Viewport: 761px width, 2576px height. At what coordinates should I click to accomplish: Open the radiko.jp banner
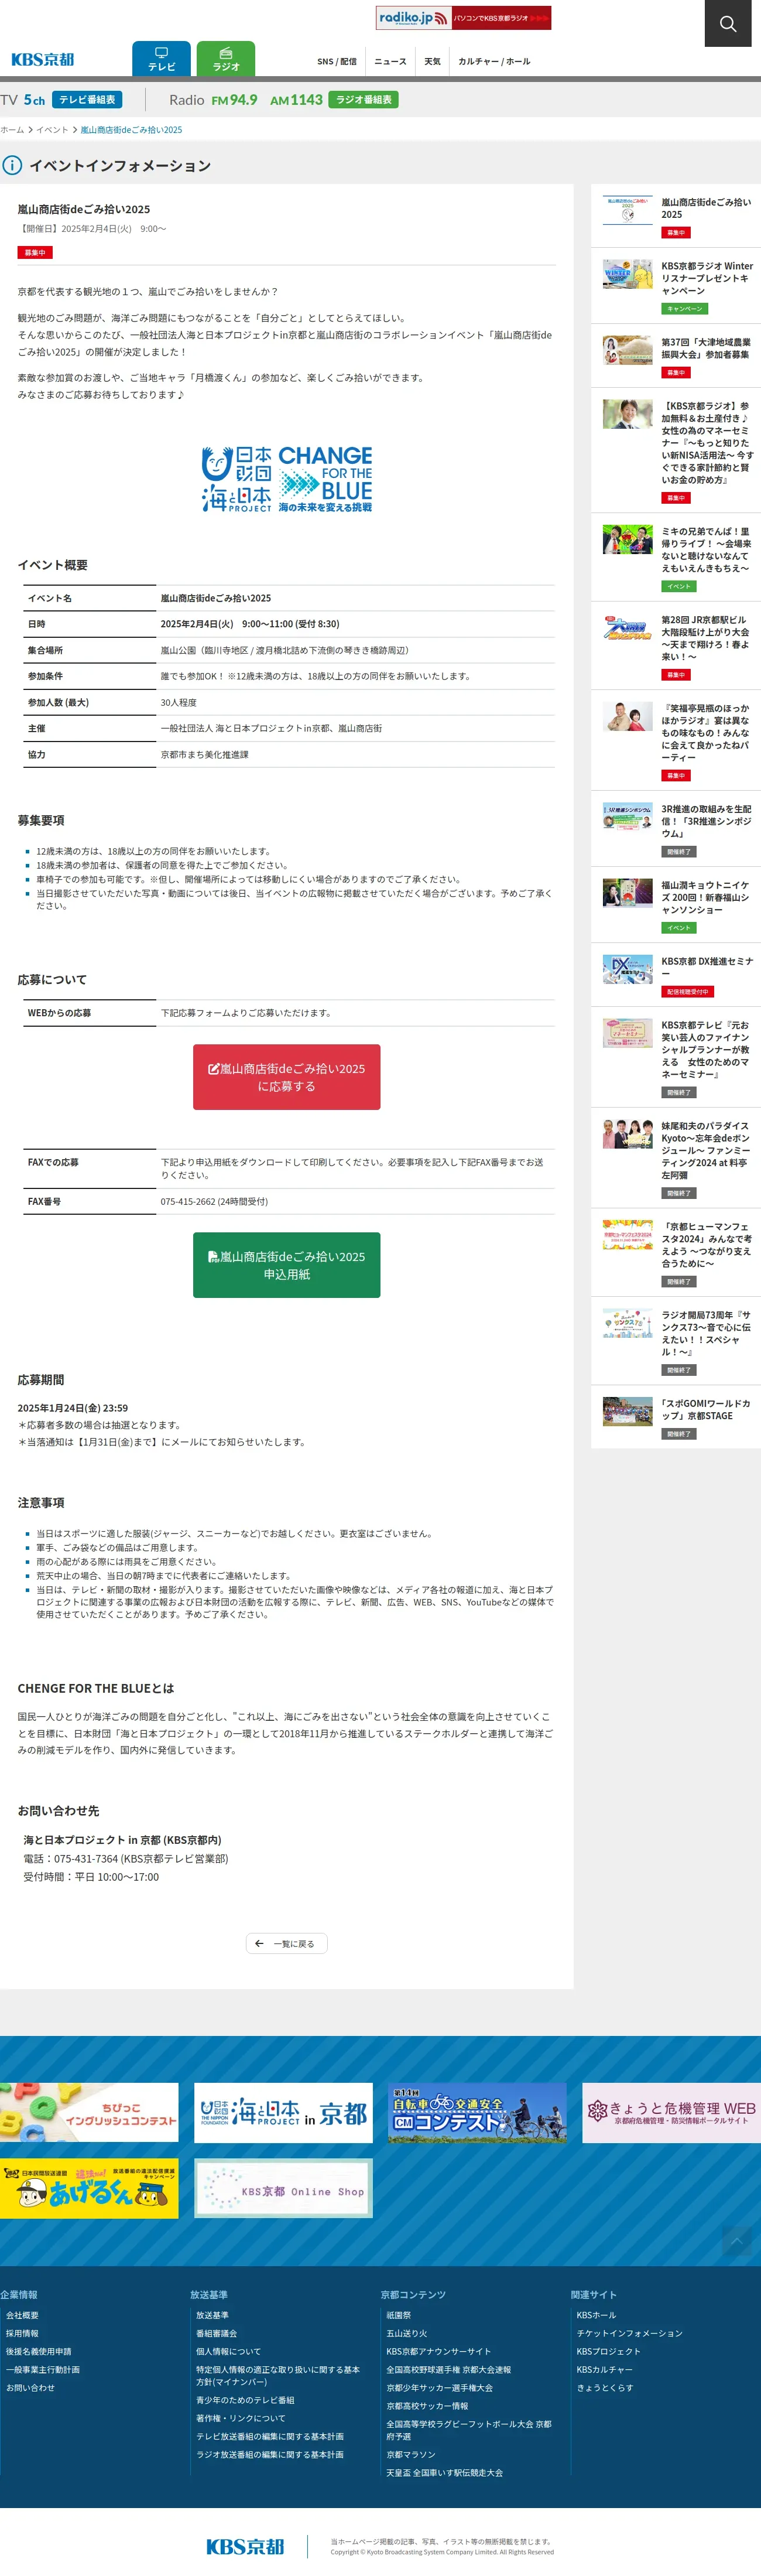click(x=463, y=18)
